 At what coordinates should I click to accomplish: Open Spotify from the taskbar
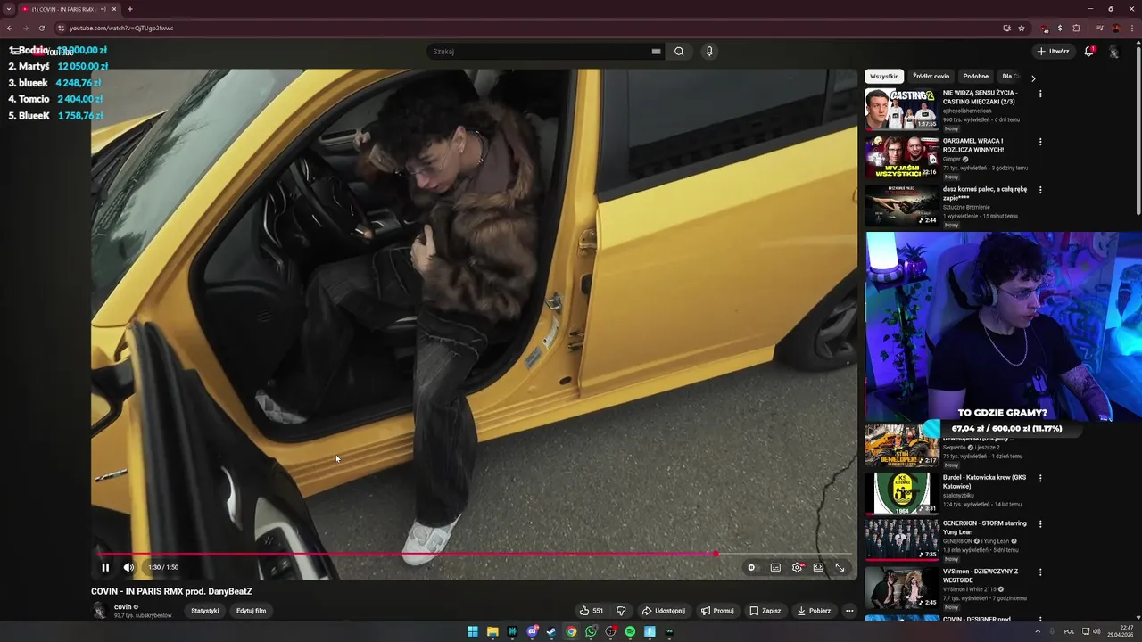(x=630, y=631)
